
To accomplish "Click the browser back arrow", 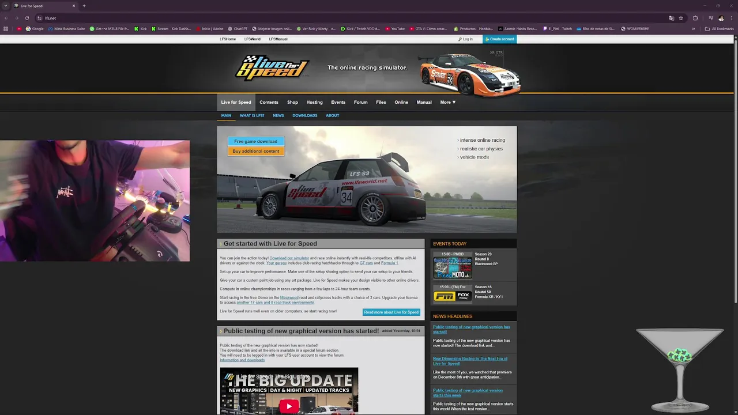I will pyautogui.click(x=6, y=18).
